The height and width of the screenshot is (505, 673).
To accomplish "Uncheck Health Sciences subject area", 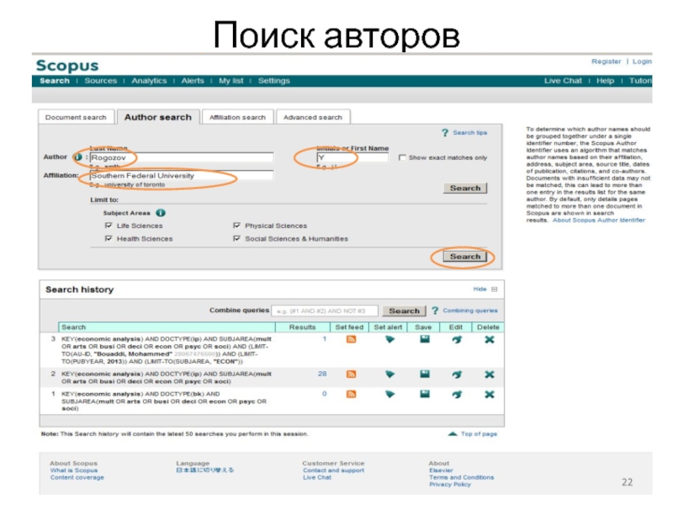I will [x=109, y=238].
